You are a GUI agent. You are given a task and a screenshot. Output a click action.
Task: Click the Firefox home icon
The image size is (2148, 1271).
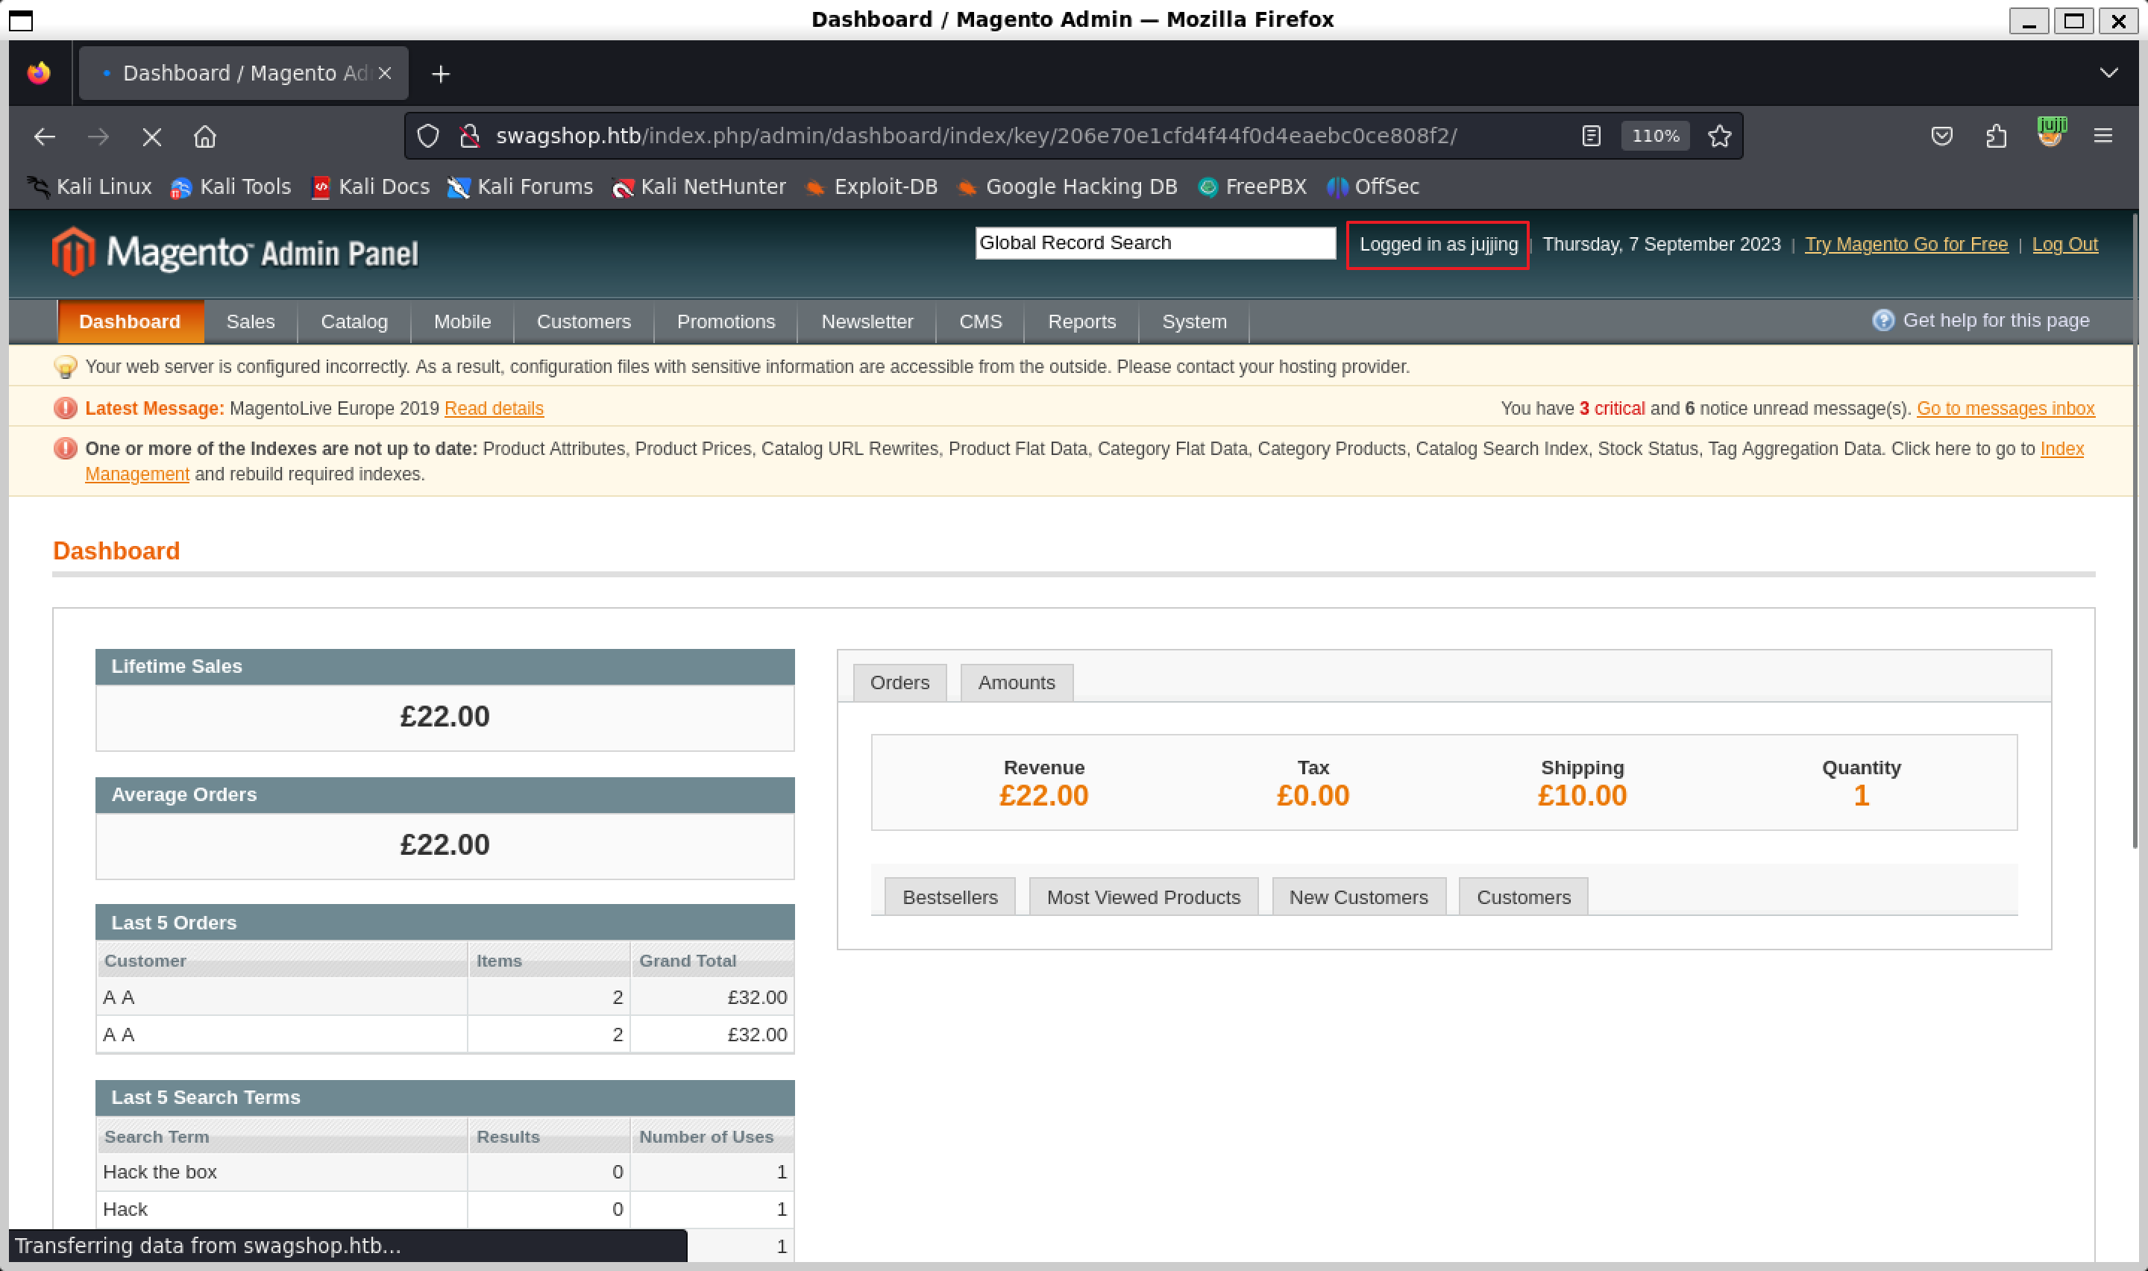[204, 136]
